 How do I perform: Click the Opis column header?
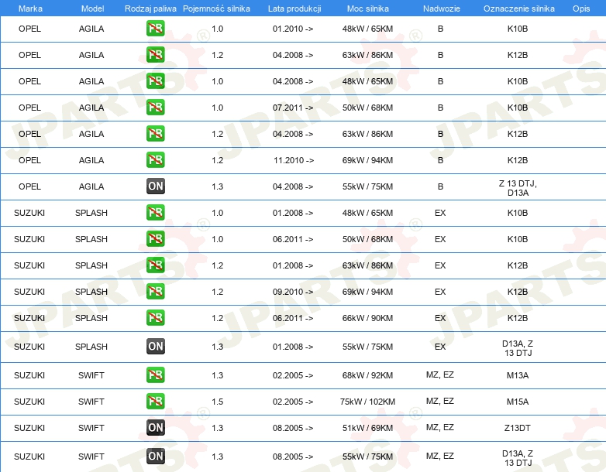(x=581, y=9)
